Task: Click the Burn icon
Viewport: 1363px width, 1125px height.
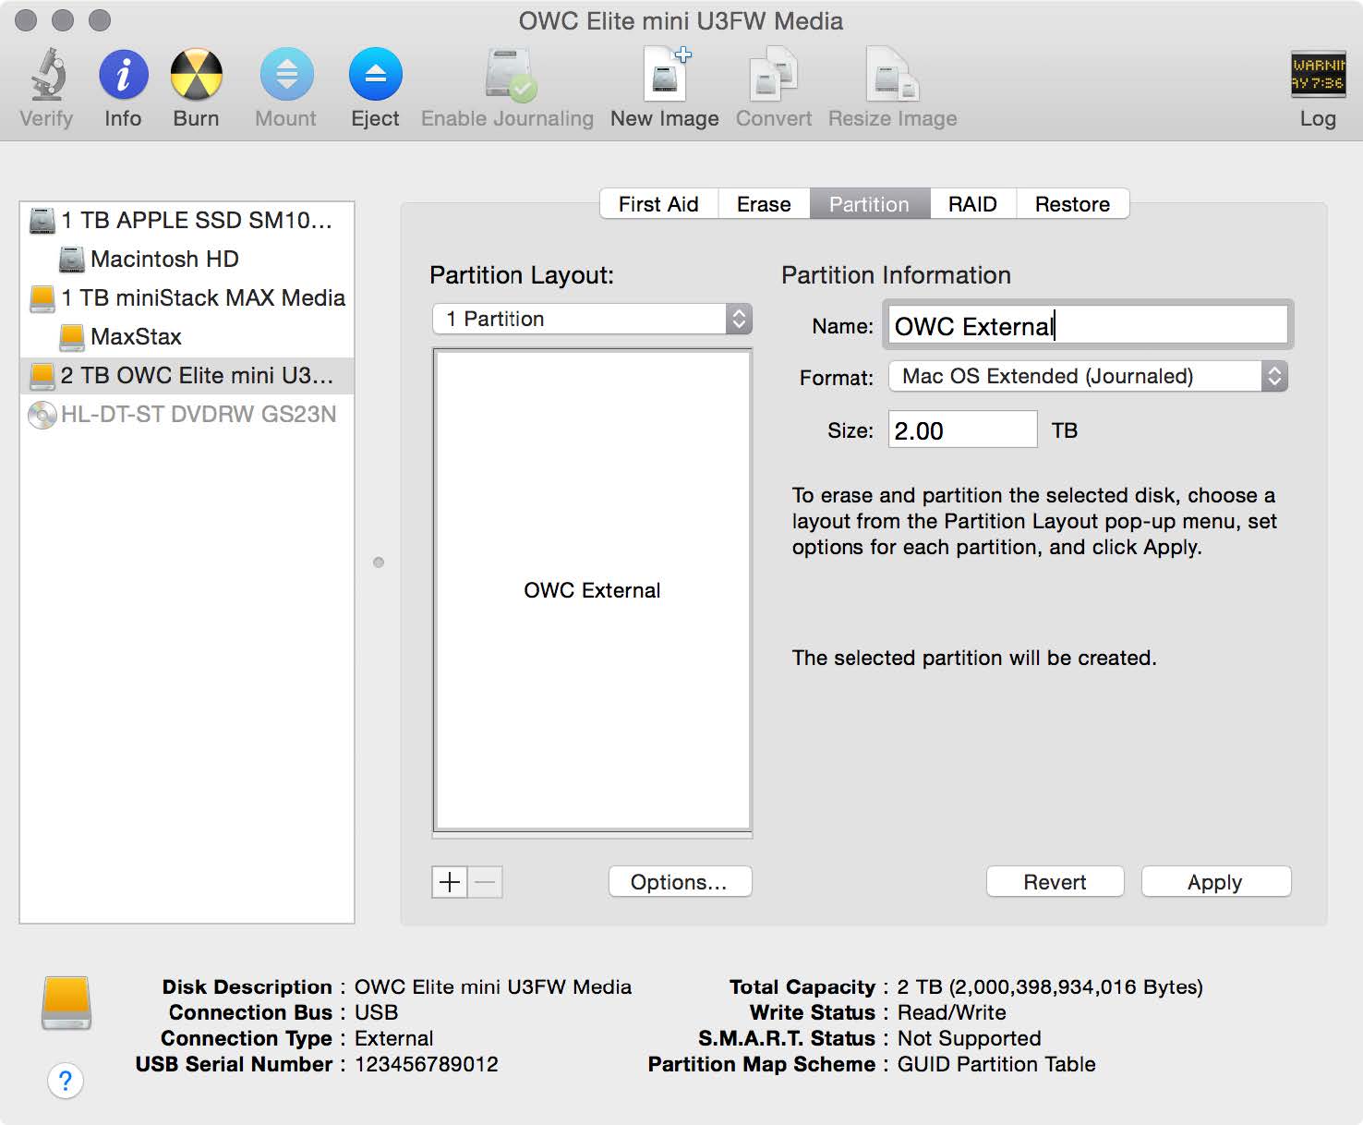Action: coord(195,83)
